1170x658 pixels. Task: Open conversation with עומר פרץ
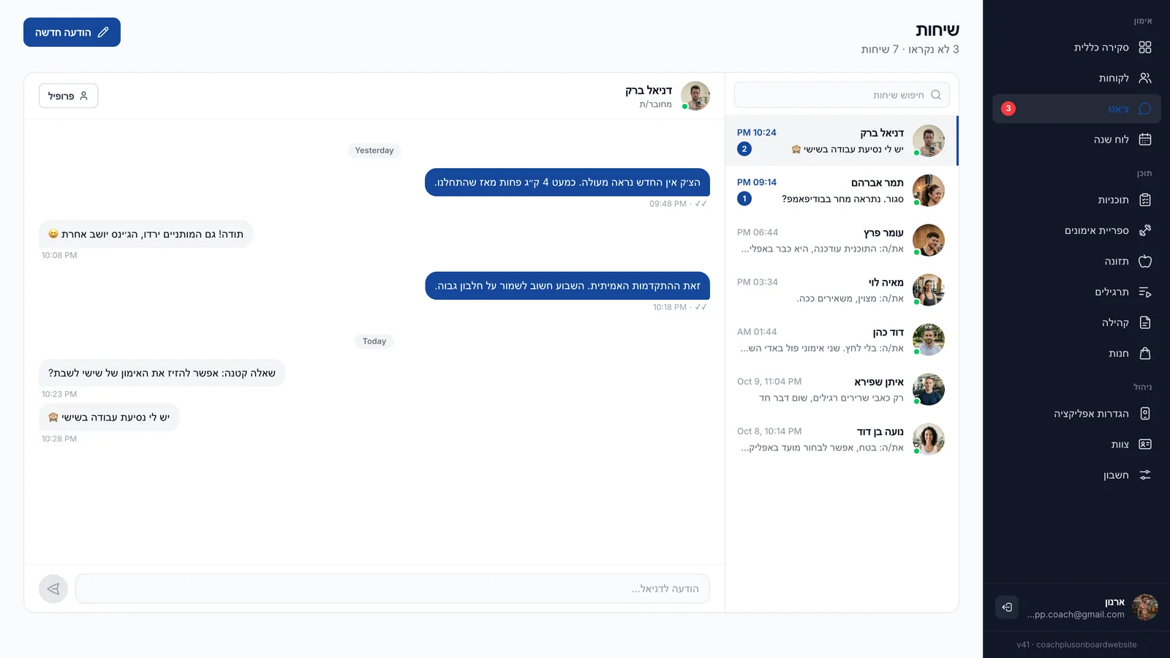[842, 241]
